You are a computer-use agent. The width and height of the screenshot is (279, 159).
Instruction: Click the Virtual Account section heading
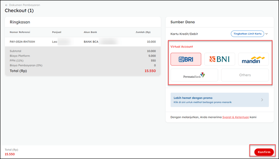[x=182, y=47]
